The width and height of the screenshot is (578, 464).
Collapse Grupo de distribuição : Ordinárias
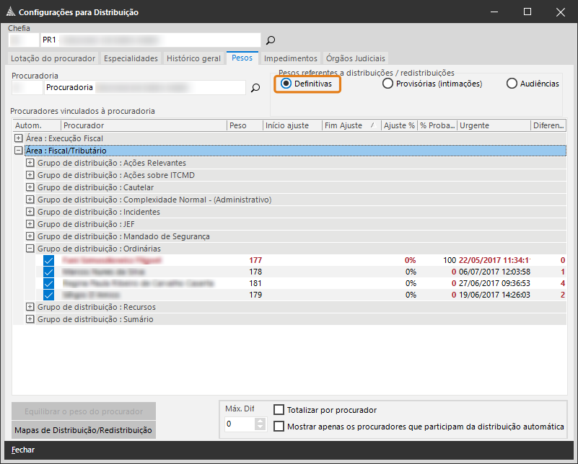point(30,249)
